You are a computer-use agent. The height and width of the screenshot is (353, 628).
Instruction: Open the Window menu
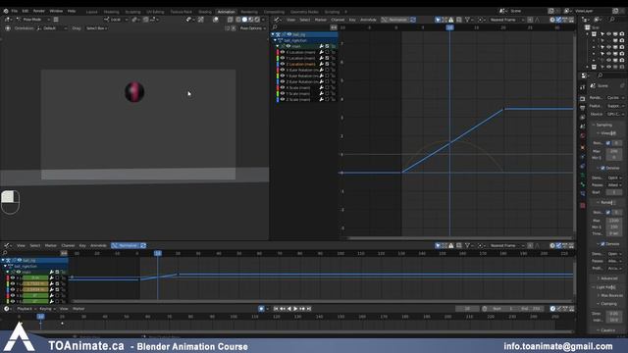coord(56,11)
